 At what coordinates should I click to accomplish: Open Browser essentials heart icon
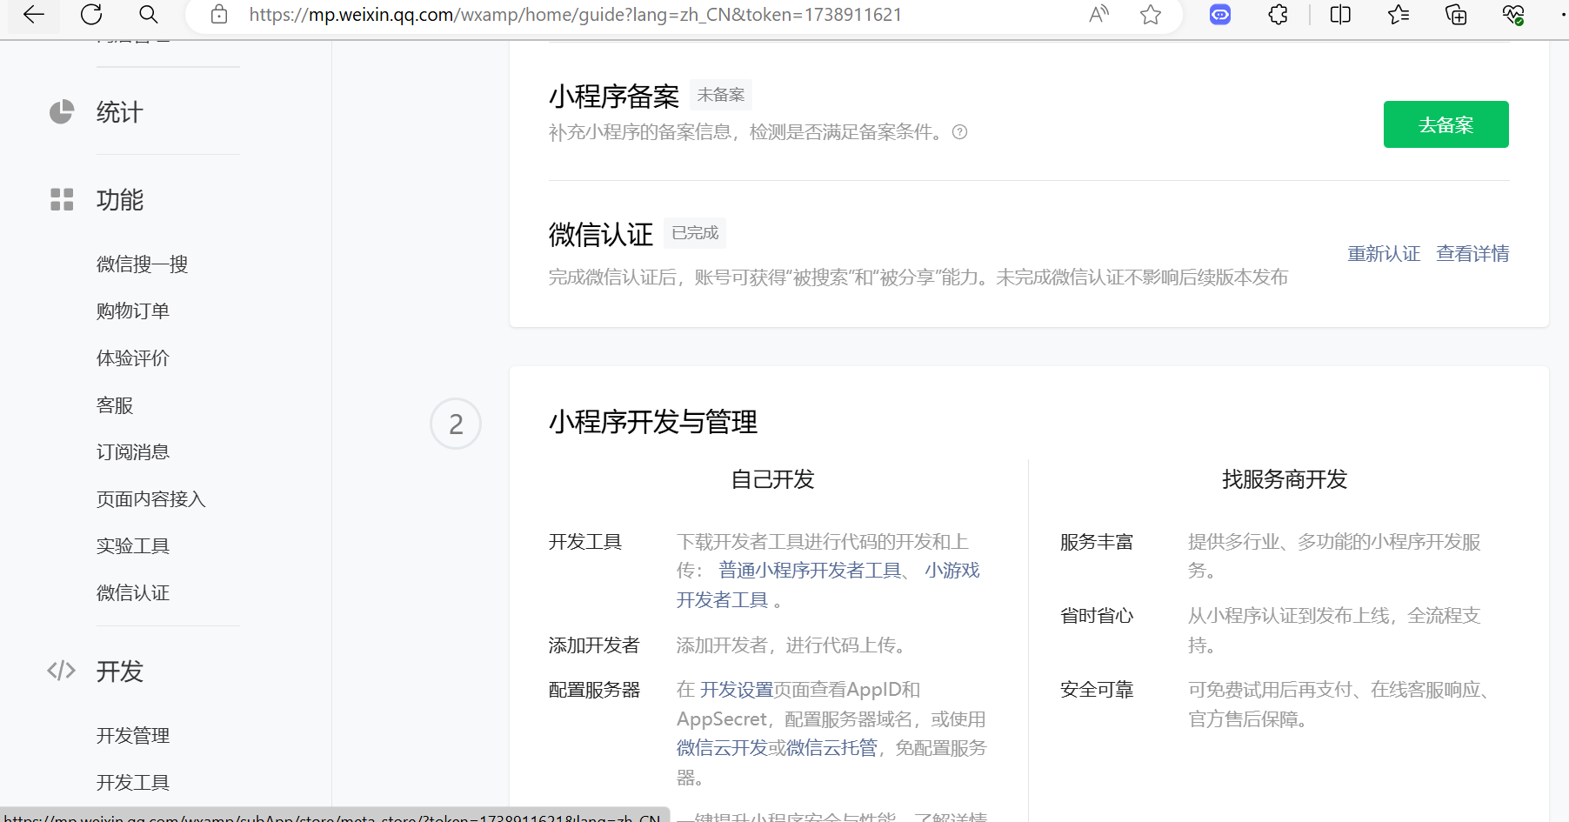tap(1513, 14)
